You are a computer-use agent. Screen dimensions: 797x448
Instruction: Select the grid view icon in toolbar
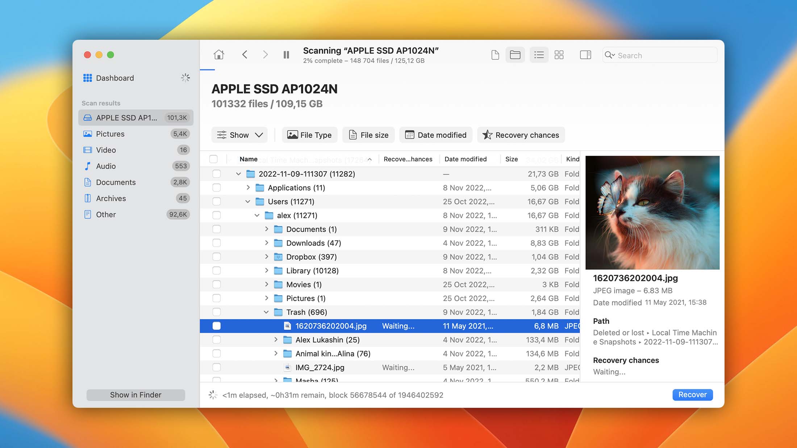[559, 55]
